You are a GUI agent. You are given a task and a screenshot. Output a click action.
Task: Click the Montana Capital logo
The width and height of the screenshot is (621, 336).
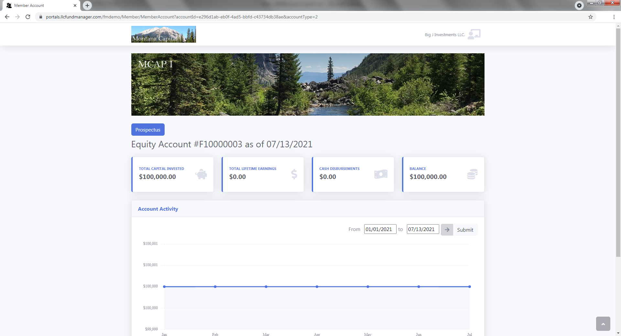pos(163,34)
